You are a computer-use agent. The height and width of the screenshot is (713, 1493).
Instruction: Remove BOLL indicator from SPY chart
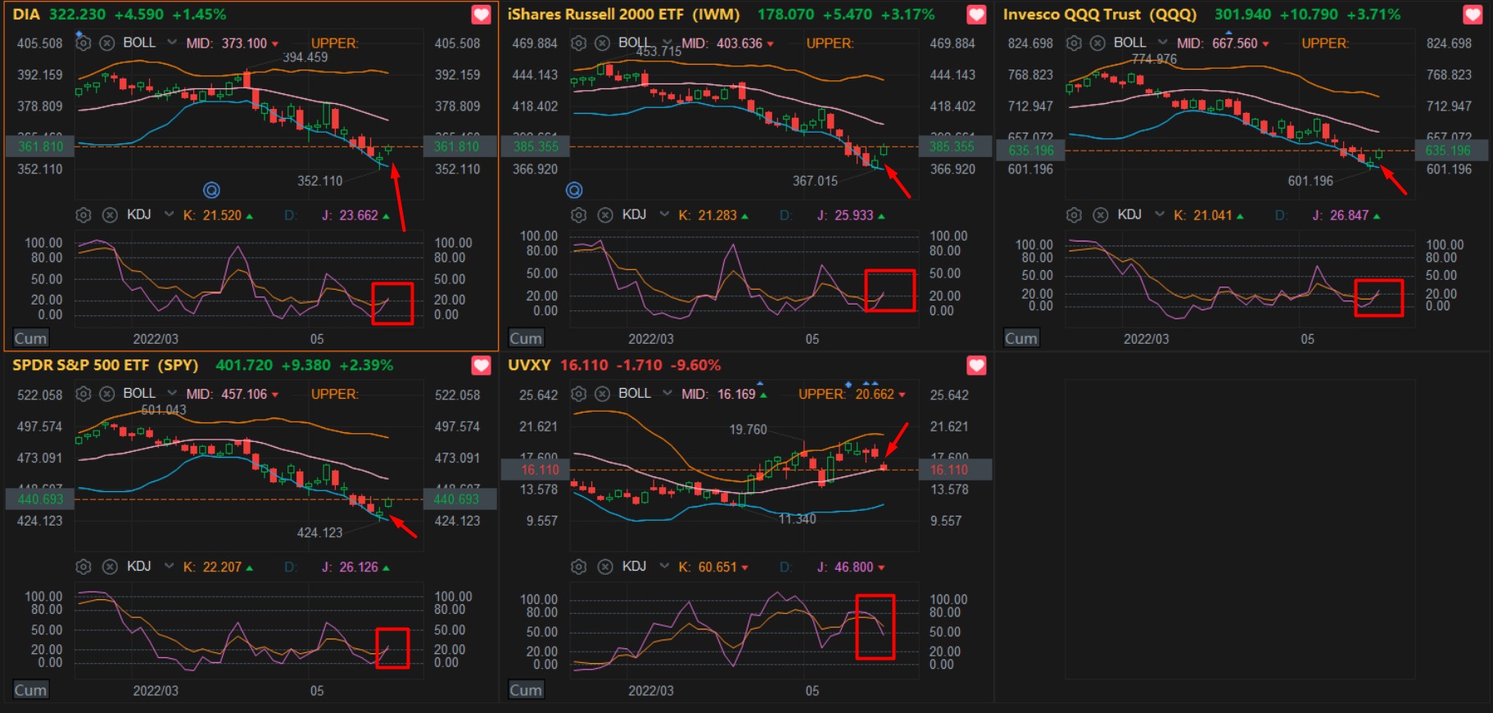point(107,394)
